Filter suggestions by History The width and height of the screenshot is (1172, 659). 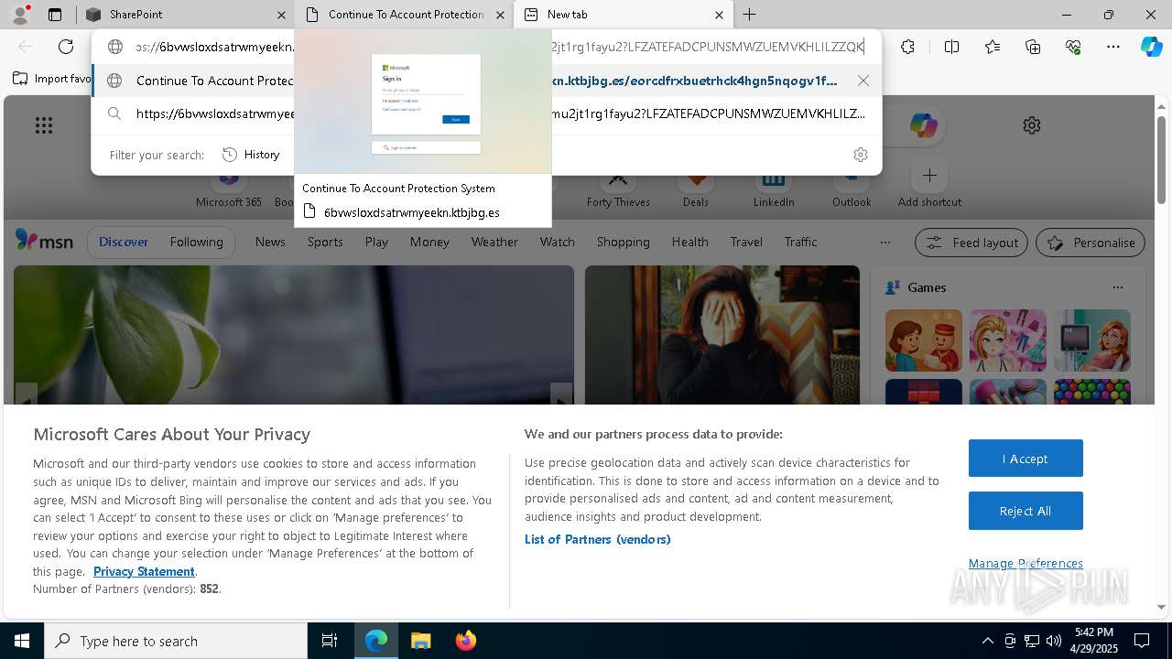(251, 155)
